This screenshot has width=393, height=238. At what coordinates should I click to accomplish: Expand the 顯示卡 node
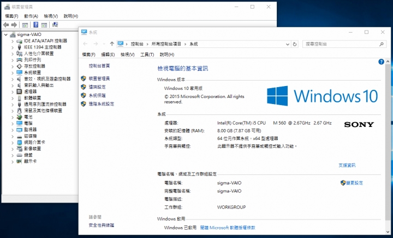click(12, 162)
